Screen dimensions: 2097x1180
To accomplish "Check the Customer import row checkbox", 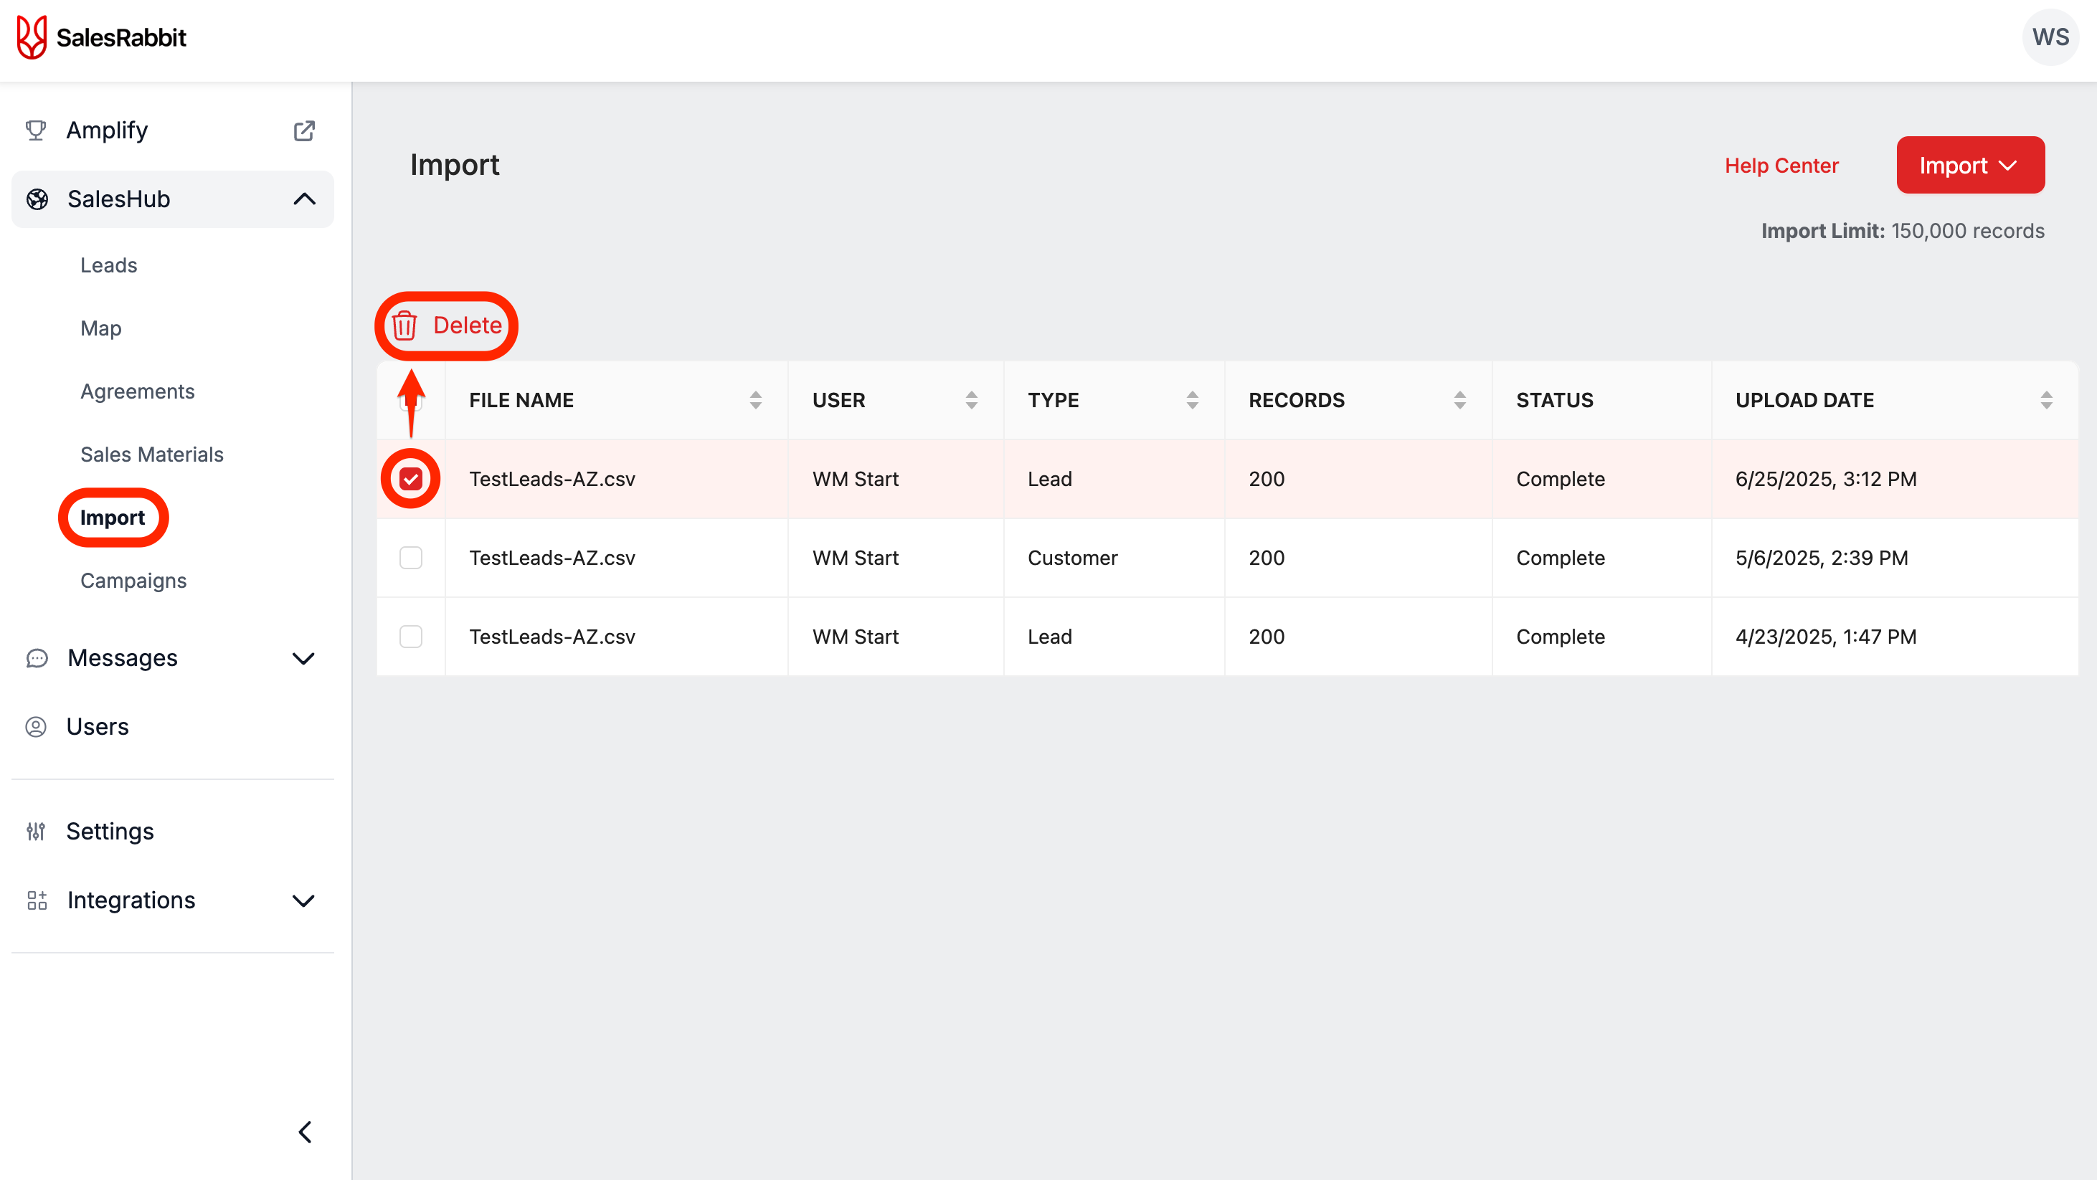I will 411,558.
